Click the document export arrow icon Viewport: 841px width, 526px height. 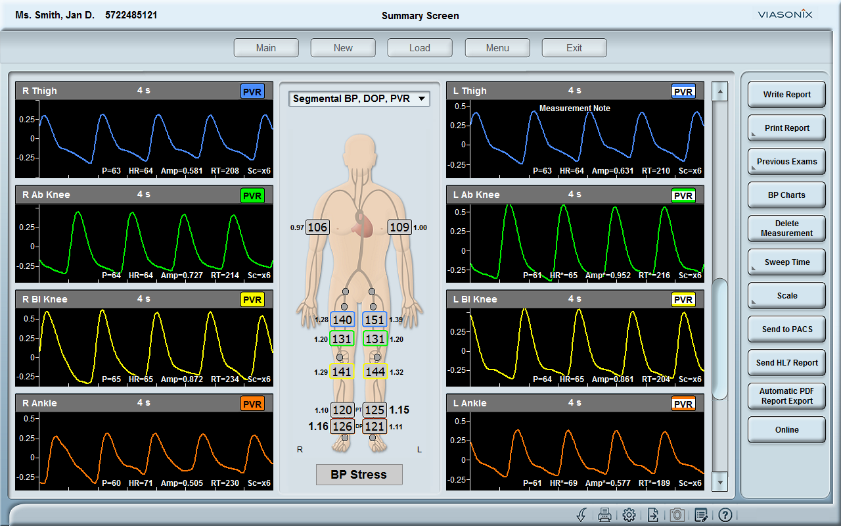click(653, 515)
